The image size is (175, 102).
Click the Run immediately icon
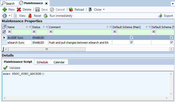tap(45, 16)
